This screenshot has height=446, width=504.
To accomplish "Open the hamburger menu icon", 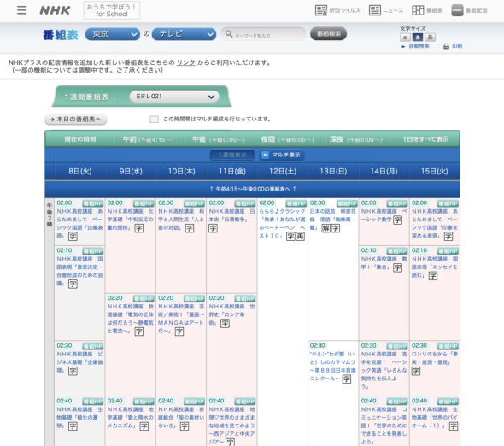I will coord(22,10).
